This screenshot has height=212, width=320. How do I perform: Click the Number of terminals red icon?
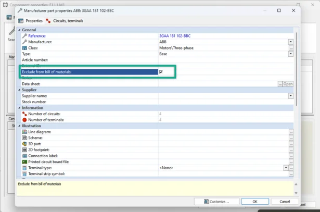(x=24, y=120)
